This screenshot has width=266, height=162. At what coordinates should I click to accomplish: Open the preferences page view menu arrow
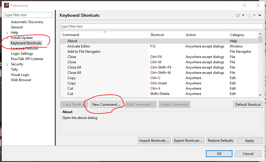tap(260, 15)
